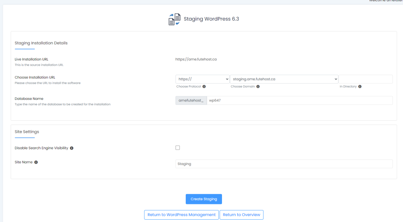
Task: Enable the Disable Search Engine Visibility checkbox
Action: coord(178,148)
